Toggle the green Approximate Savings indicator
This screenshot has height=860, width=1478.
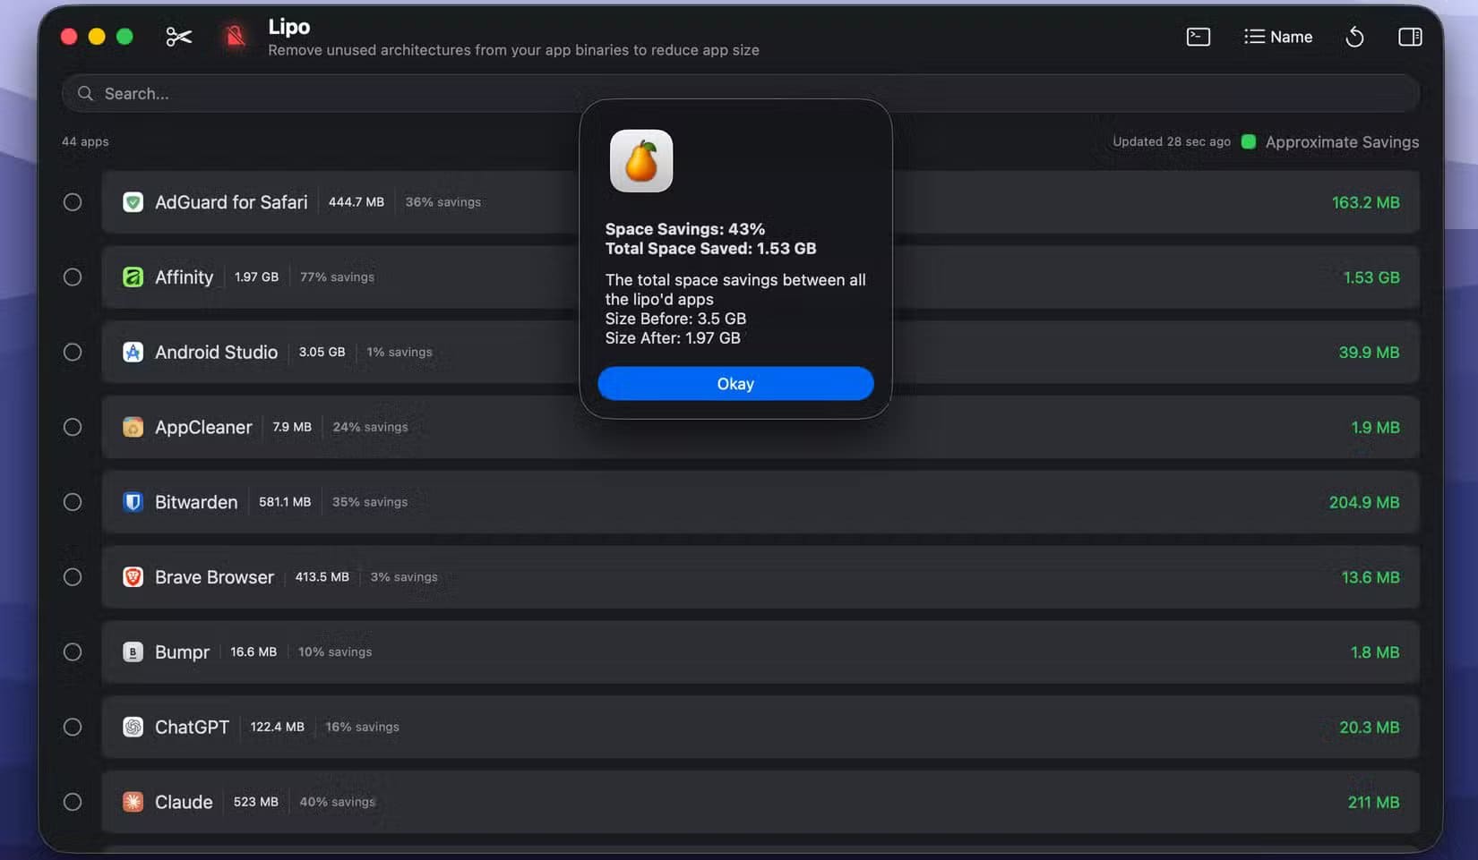click(1249, 141)
